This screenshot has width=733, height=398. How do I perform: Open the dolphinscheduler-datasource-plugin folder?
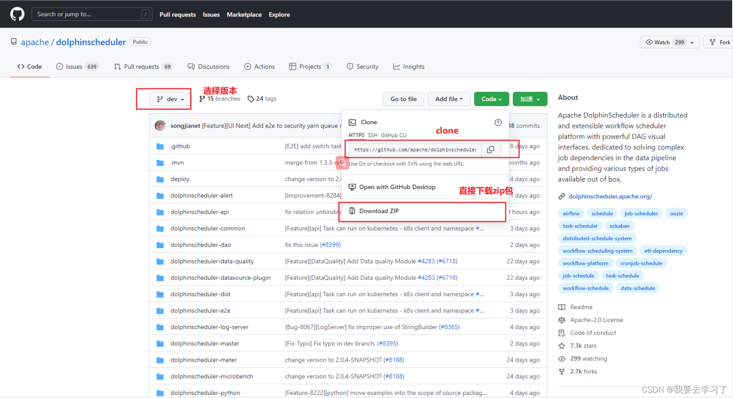[220, 278]
